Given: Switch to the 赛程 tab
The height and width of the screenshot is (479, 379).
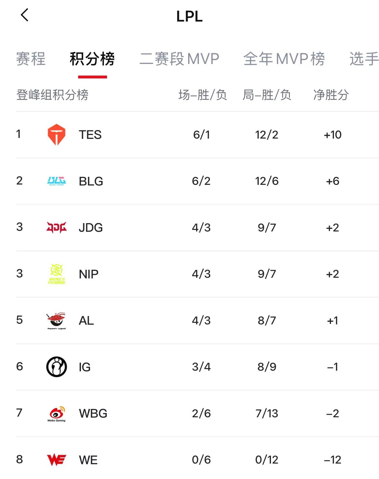Looking at the screenshot, I should pos(31,59).
